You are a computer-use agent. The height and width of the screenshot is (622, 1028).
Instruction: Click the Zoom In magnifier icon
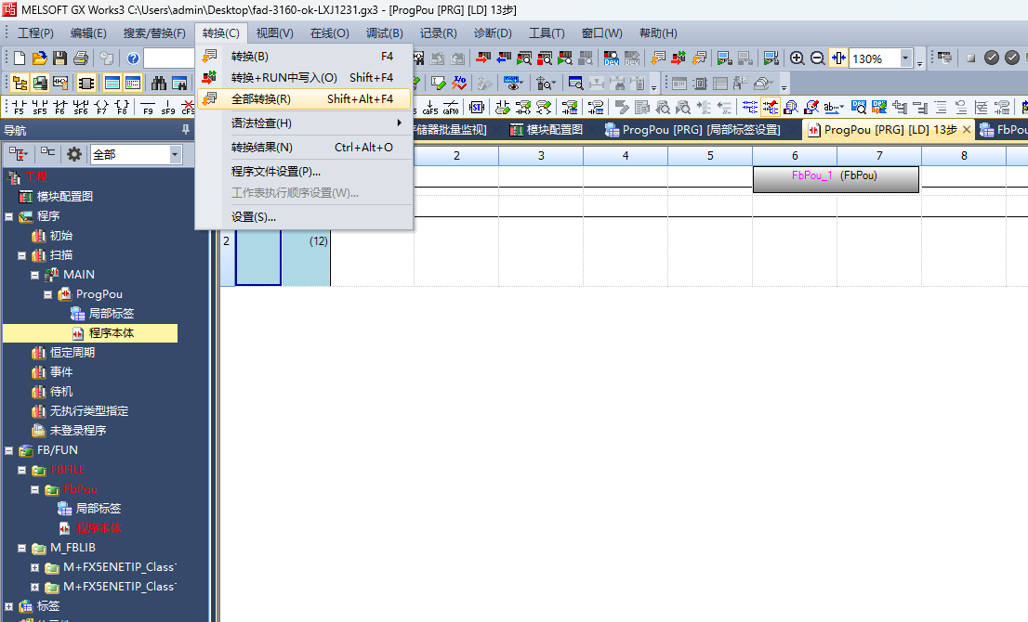[x=797, y=58]
